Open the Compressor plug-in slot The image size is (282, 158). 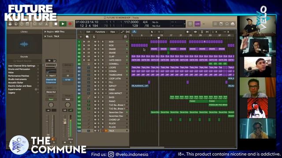(x=51, y=83)
